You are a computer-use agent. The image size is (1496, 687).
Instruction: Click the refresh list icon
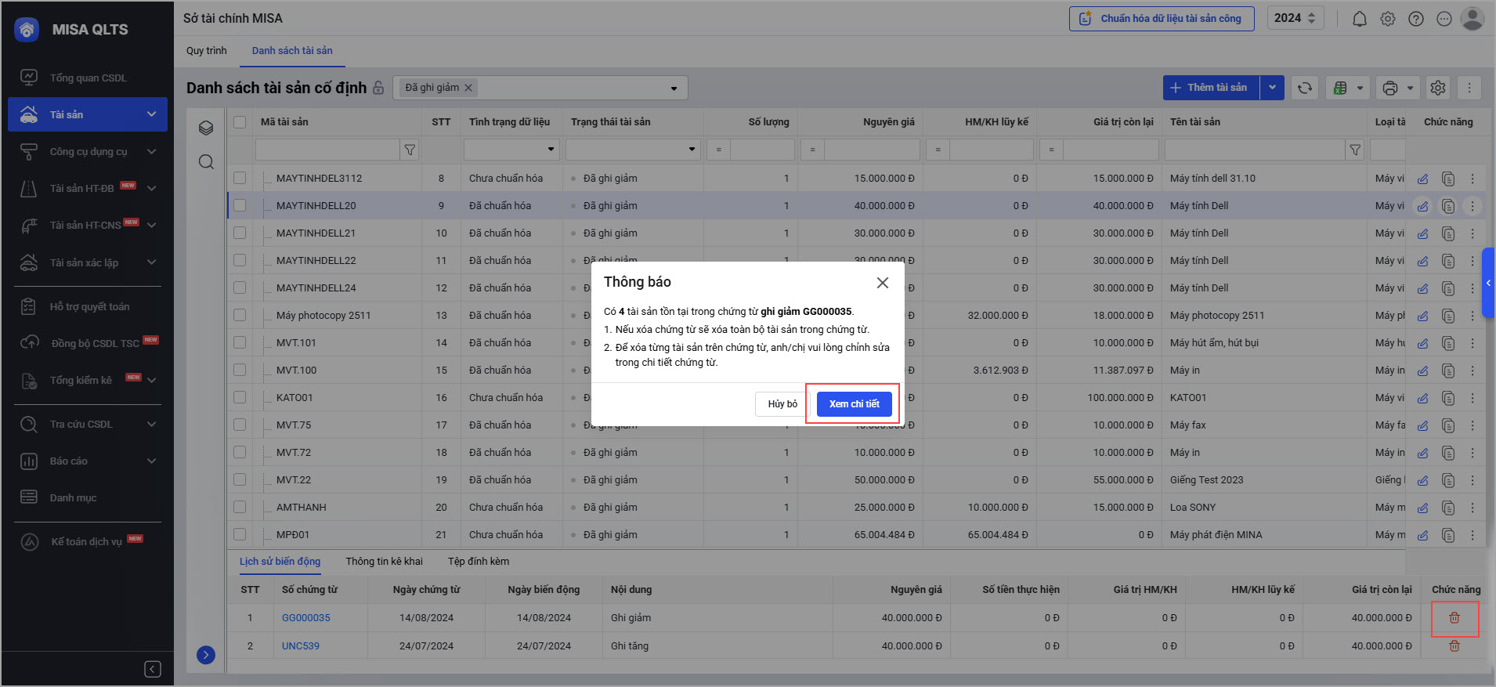[1304, 88]
